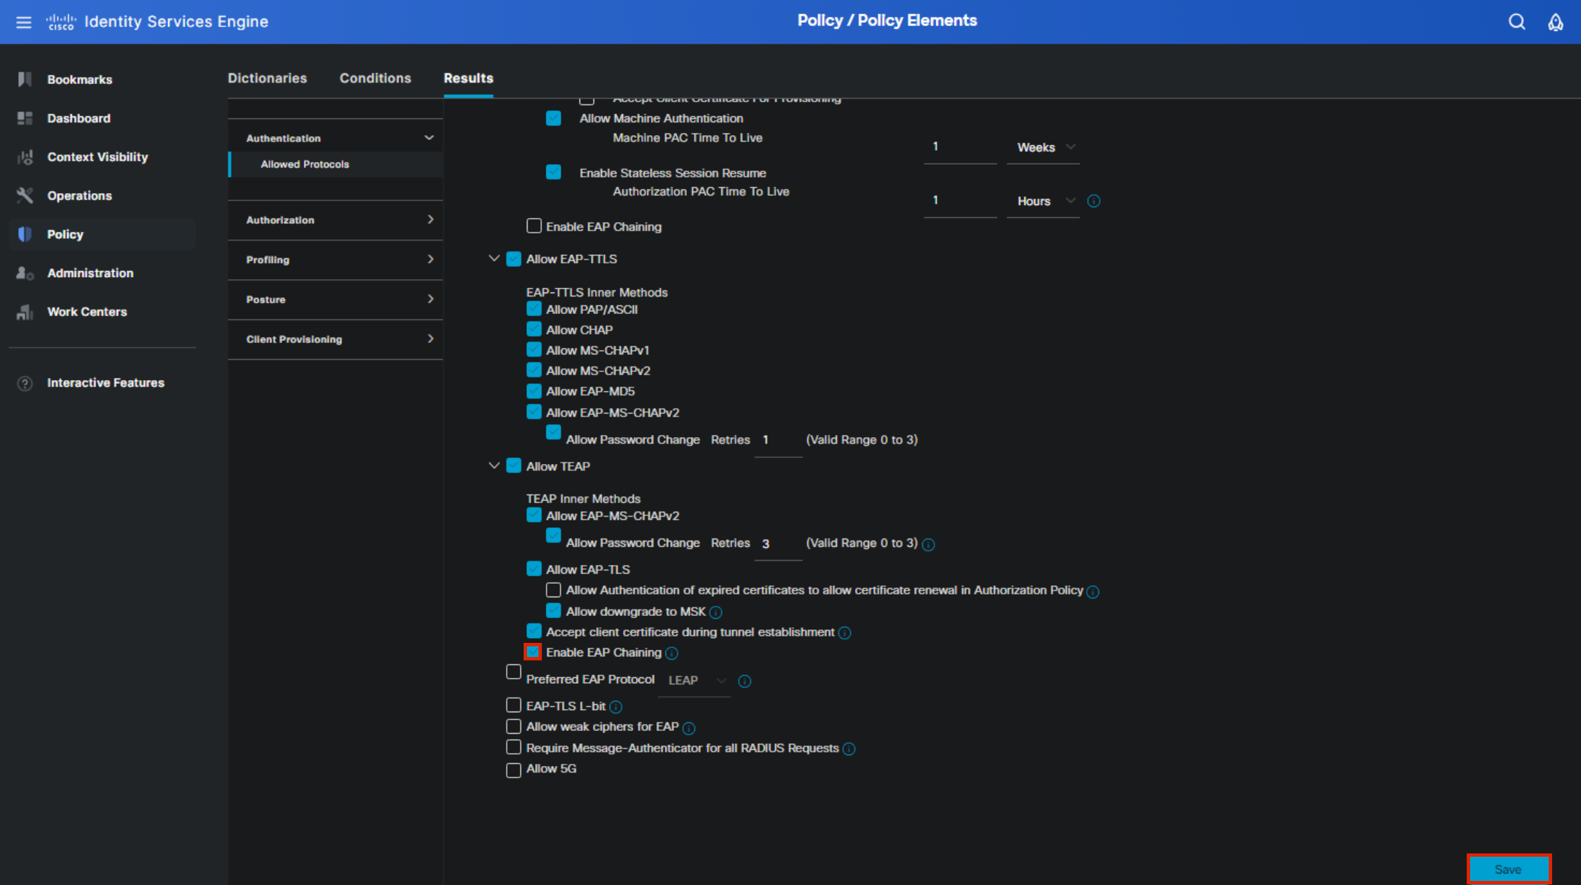Collapse the Allow TEAP group arrow

[x=494, y=465]
